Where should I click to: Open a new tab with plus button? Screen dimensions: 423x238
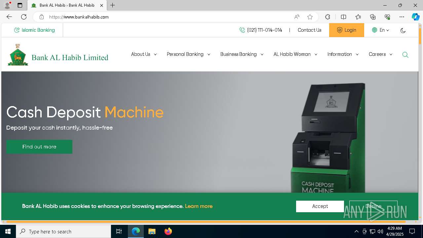(113, 5)
